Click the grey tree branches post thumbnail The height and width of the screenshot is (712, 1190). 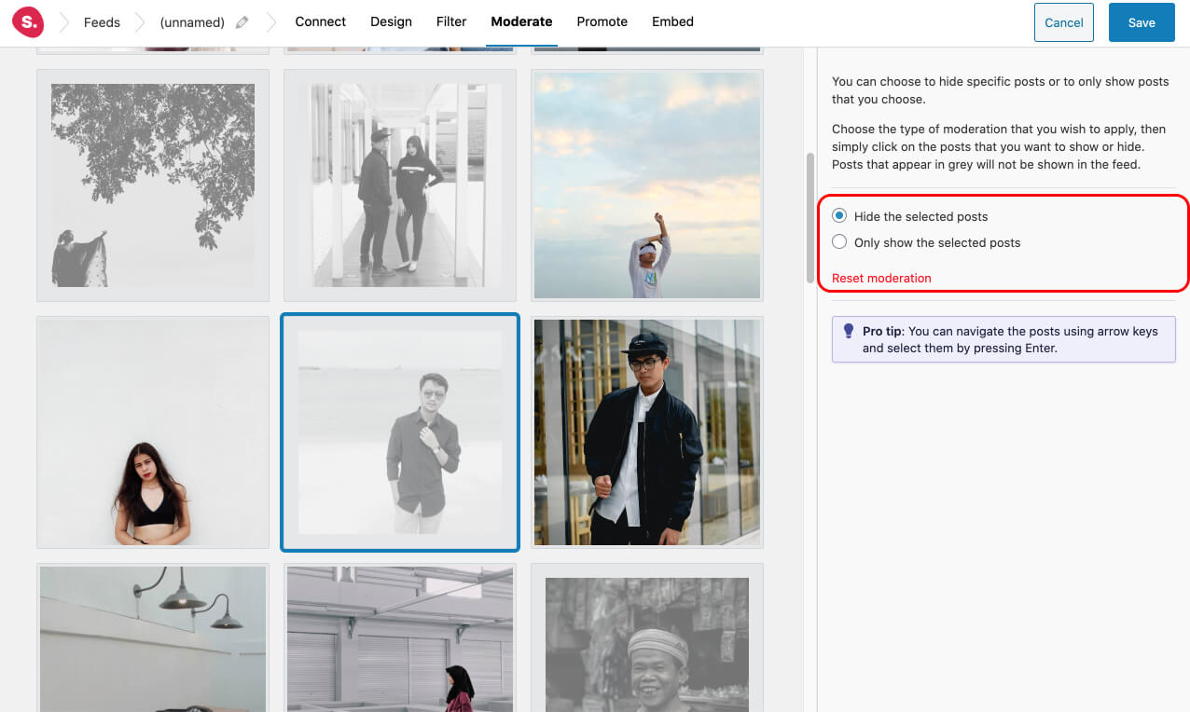pos(153,185)
